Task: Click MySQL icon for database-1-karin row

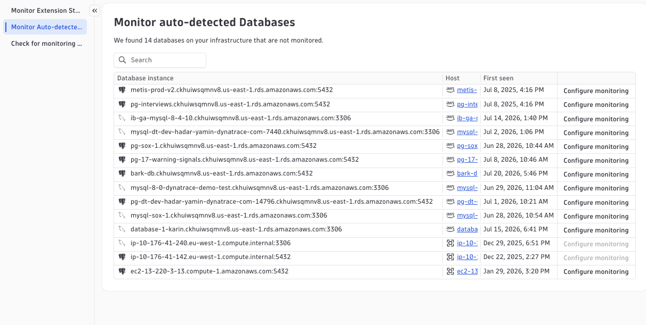Action: pos(122,229)
